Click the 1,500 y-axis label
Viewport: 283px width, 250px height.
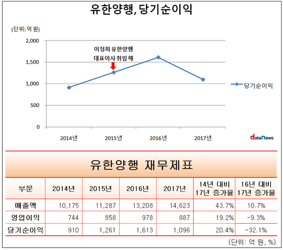tap(32, 62)
